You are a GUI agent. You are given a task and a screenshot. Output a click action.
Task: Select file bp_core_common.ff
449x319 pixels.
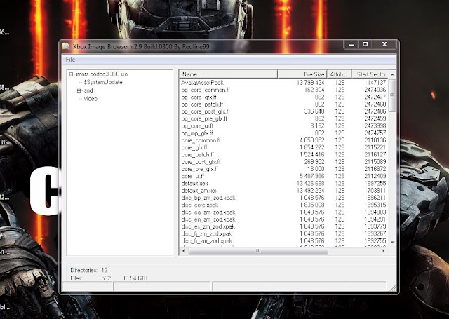click(x=206, y=90)
